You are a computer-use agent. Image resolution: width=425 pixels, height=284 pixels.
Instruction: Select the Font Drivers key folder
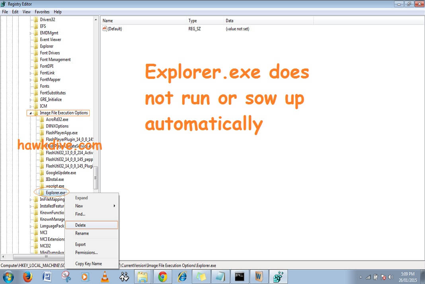tap(50, 53)
